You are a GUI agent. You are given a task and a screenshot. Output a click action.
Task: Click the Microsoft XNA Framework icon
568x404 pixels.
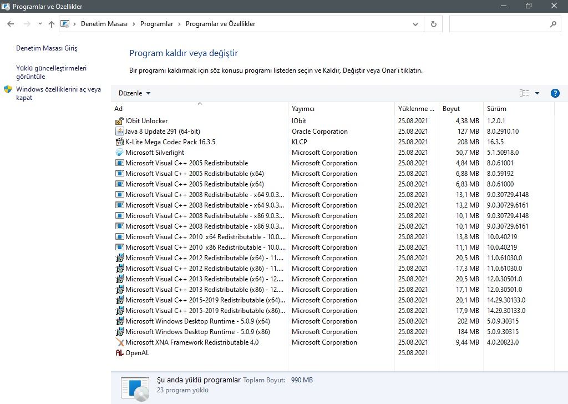point(120,342)
